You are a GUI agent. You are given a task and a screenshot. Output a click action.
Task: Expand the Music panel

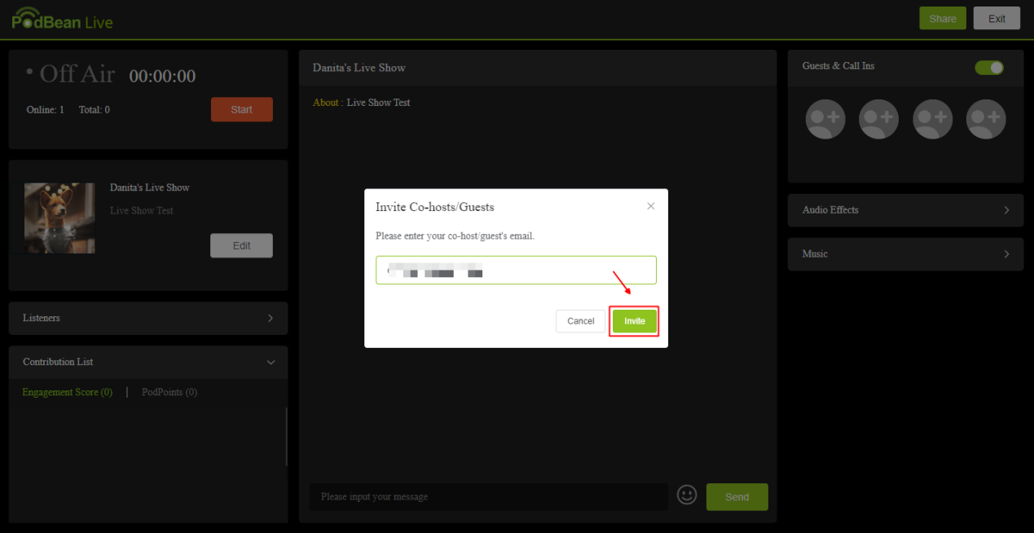pyautogui.click(x=905, y=253)
